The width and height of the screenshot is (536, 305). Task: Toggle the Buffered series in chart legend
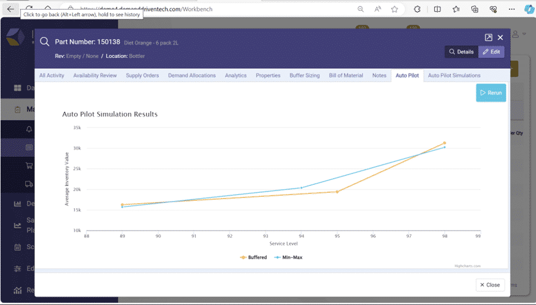pos(254,258)
